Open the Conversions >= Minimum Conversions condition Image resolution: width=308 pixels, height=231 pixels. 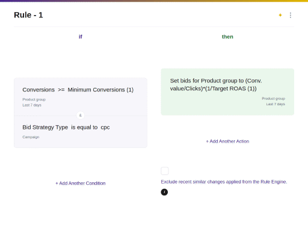(81, 97)
